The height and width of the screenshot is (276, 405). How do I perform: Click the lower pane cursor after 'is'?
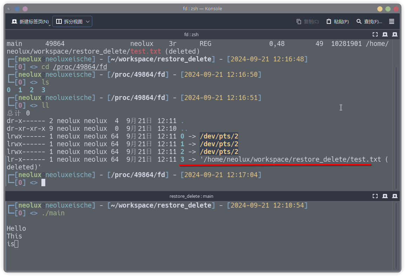coord(16,244)
